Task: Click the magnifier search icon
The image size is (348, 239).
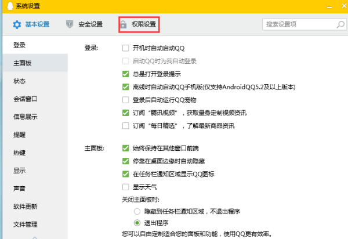Action: click(x=340, y=24)
